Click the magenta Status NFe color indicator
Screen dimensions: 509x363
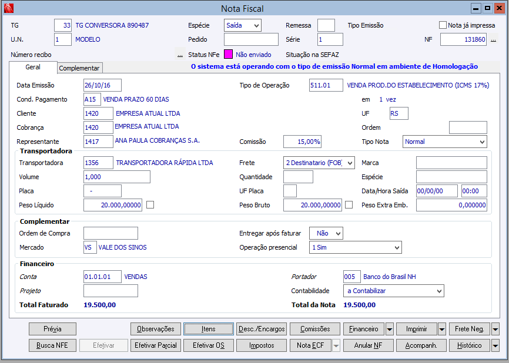229,55
